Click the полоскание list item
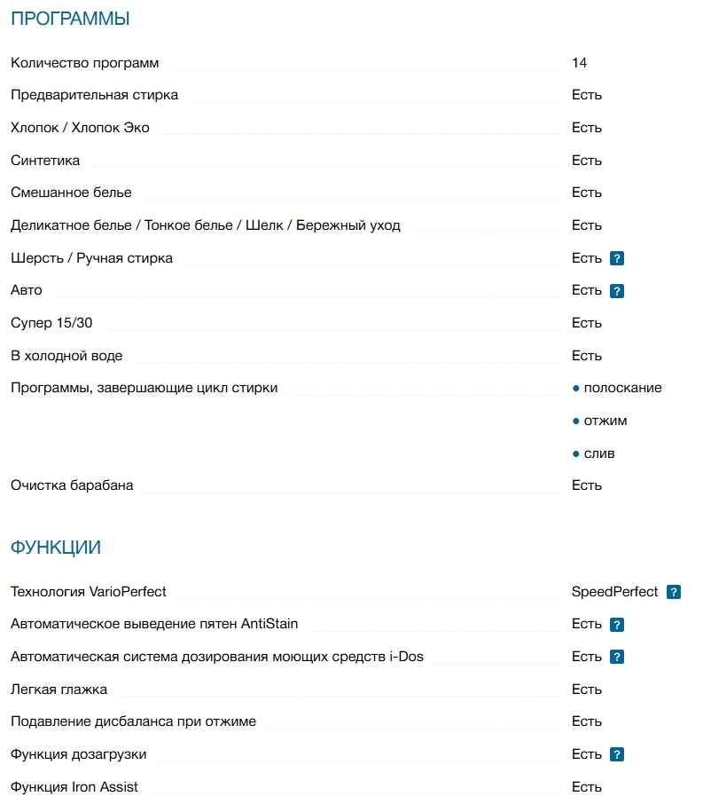This screenshot has width=703, height=812. (622, 388)
